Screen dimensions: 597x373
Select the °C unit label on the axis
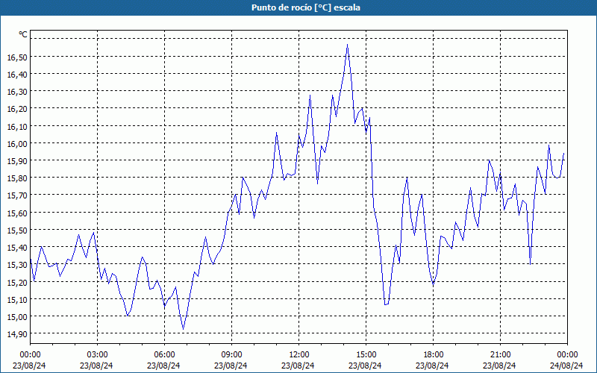coord(23,34)
